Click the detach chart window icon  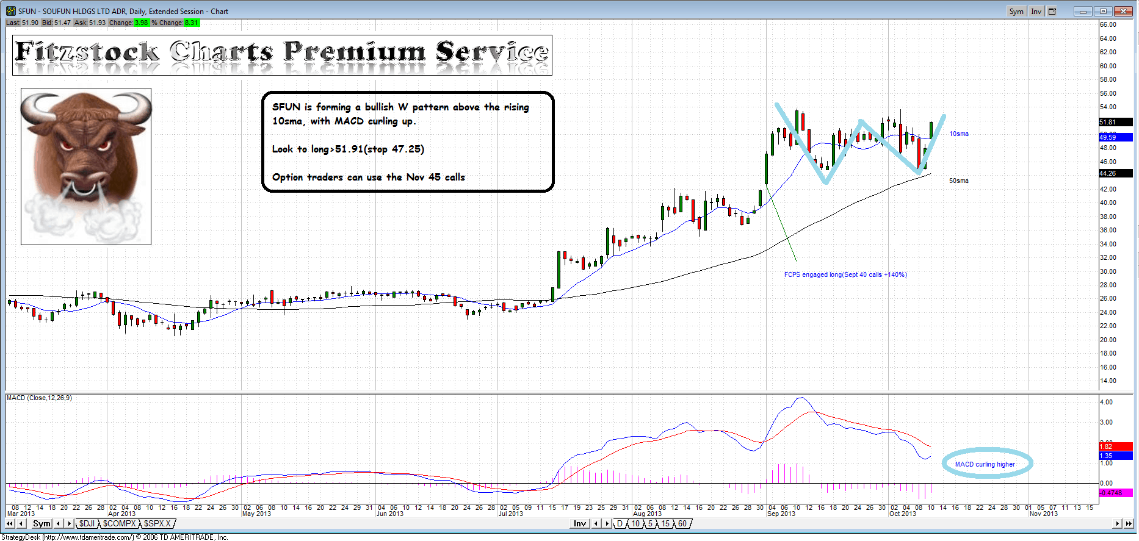tap(1052, 11)
